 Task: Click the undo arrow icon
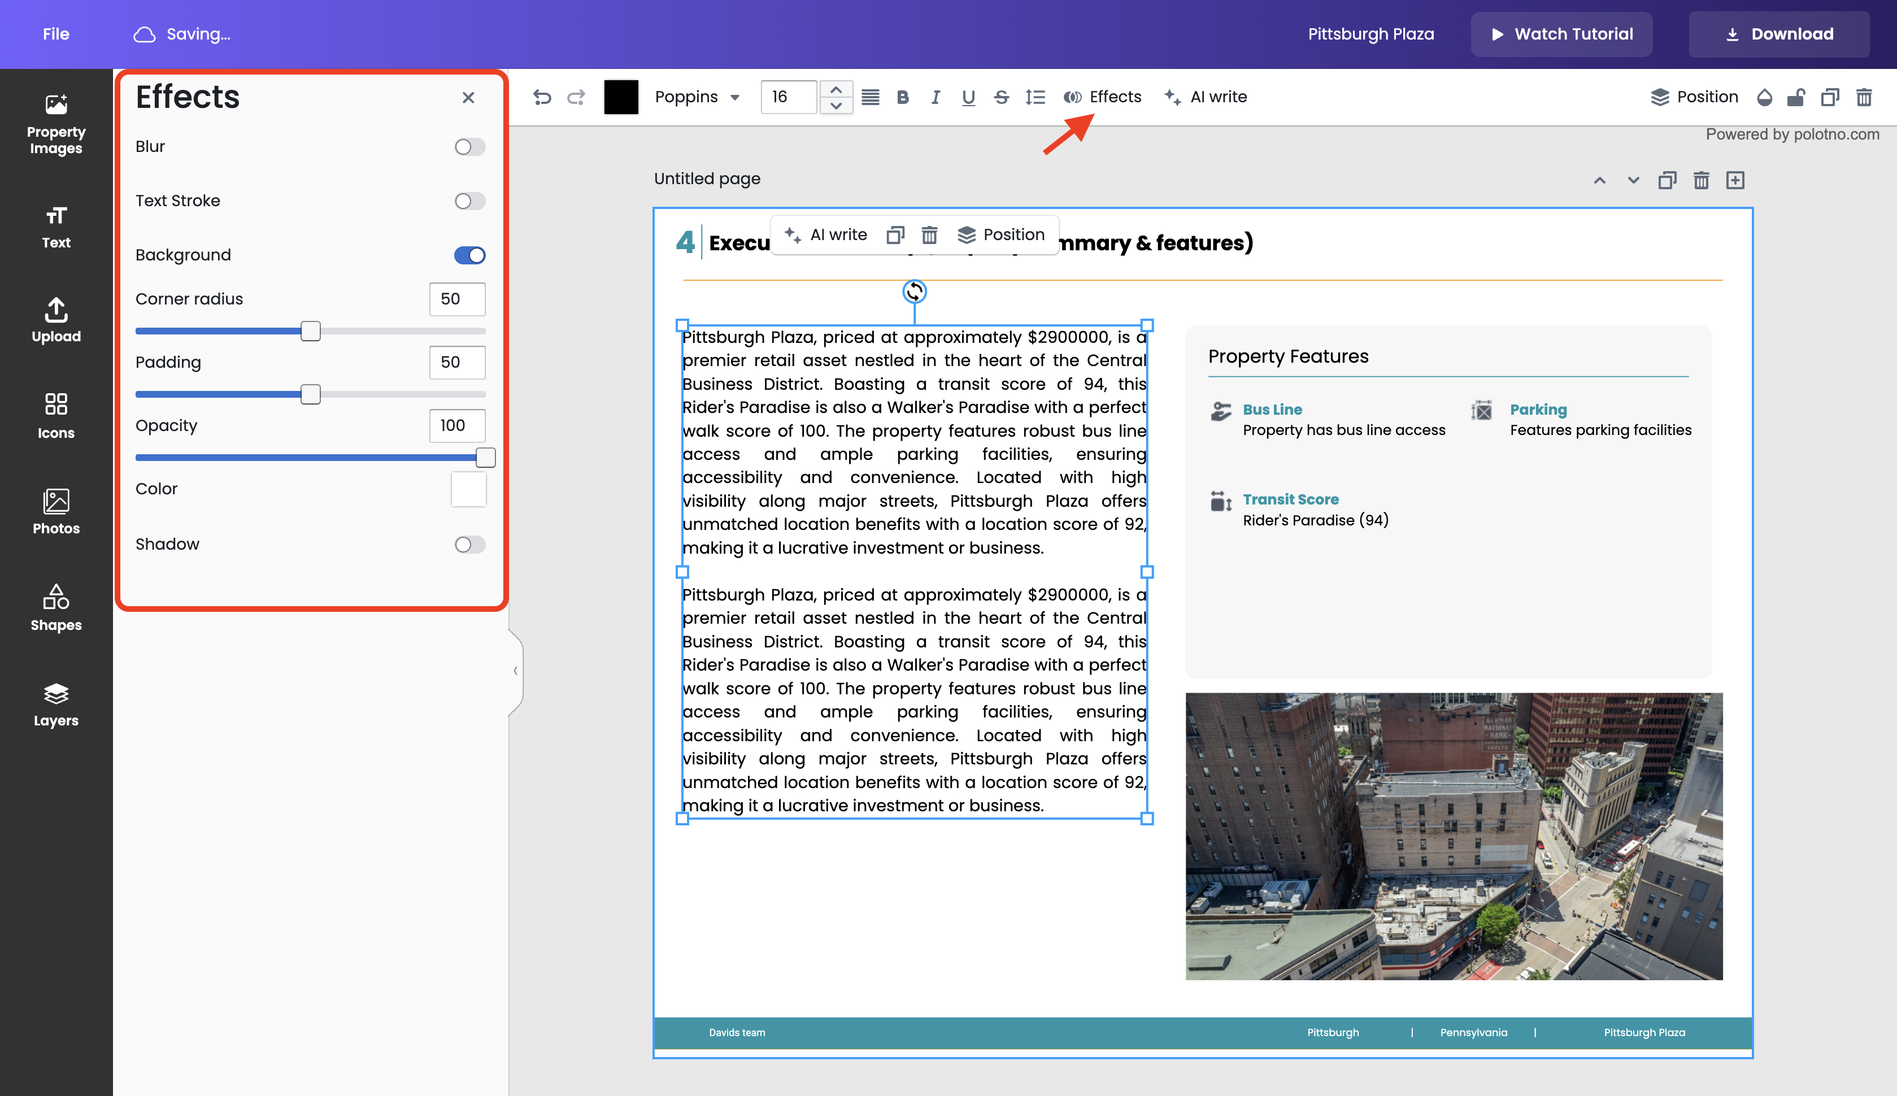coord(542,97)
